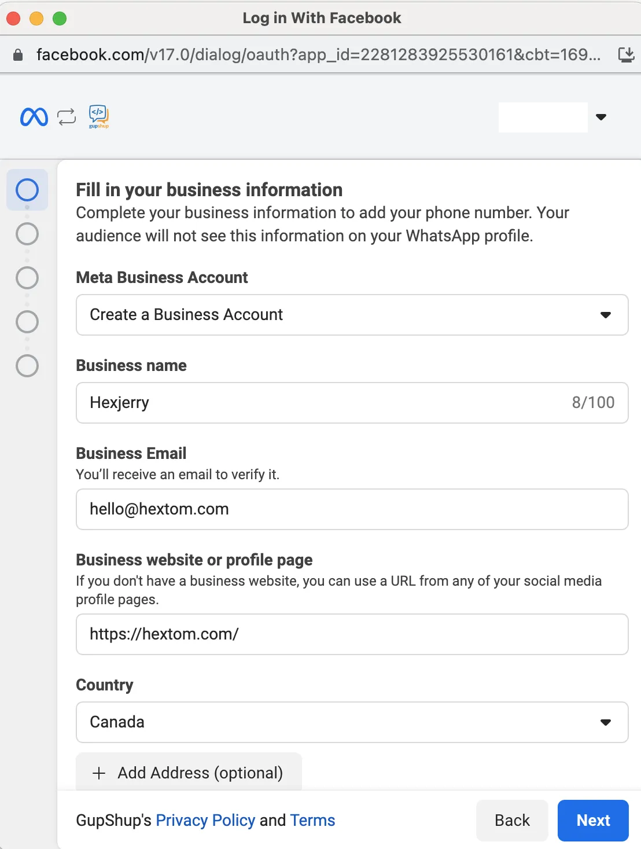This screenshot has height=849, width=641.
Task: Click the download icon in address bar
Action: click(626, 55)
